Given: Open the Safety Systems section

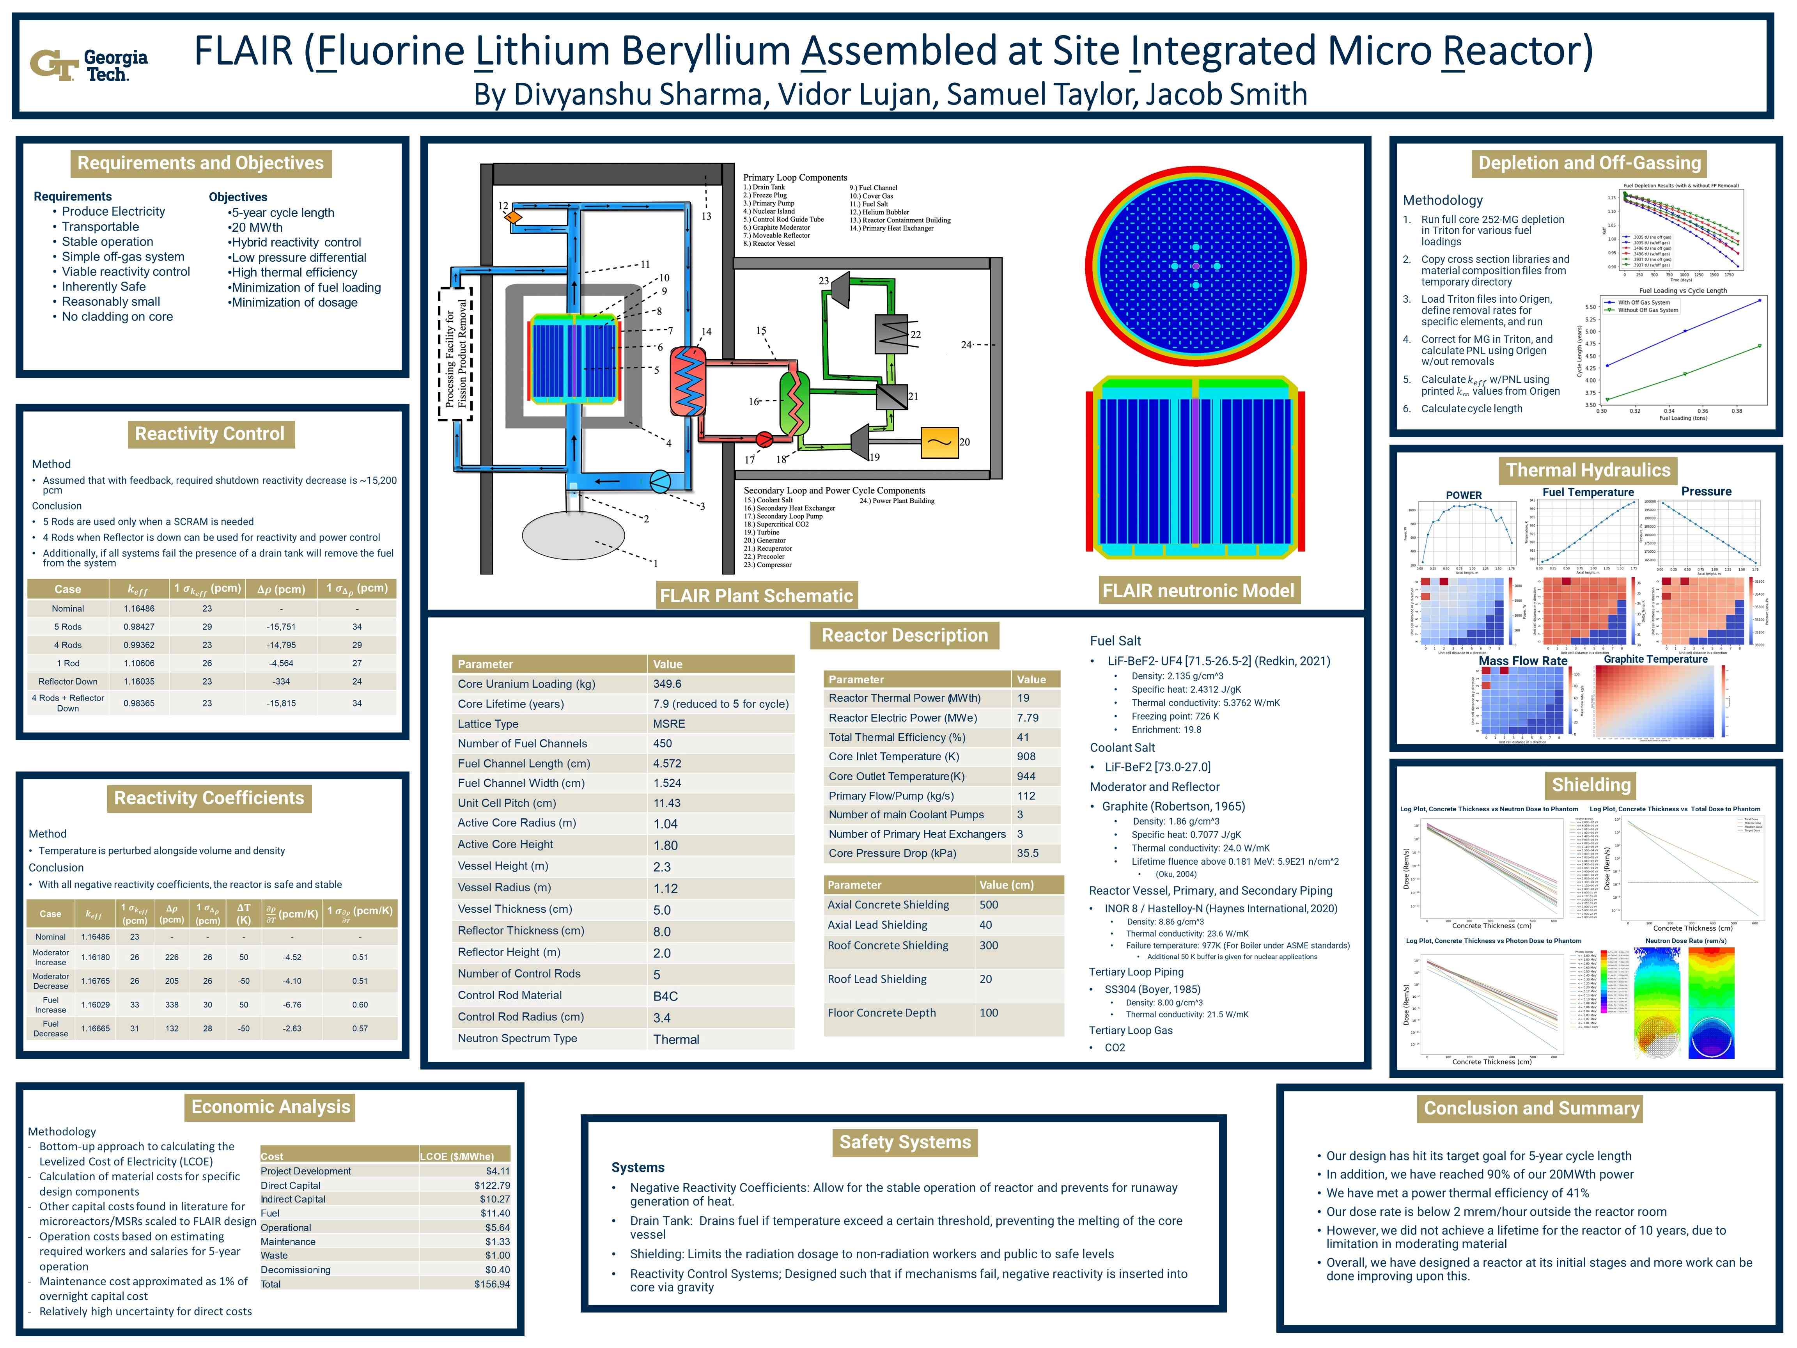Looking at the screenshot, I should coord(904,1142).
